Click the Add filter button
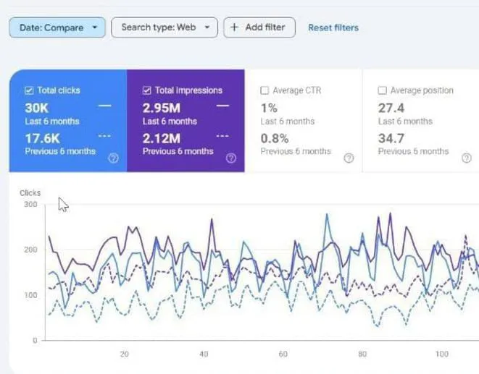The width and height of the screenshot is (479, 374). pos(259,27)
